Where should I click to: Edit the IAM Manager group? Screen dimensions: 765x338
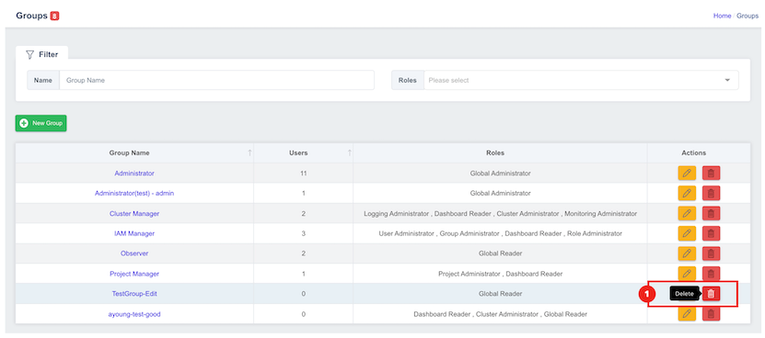pos(687,233)
